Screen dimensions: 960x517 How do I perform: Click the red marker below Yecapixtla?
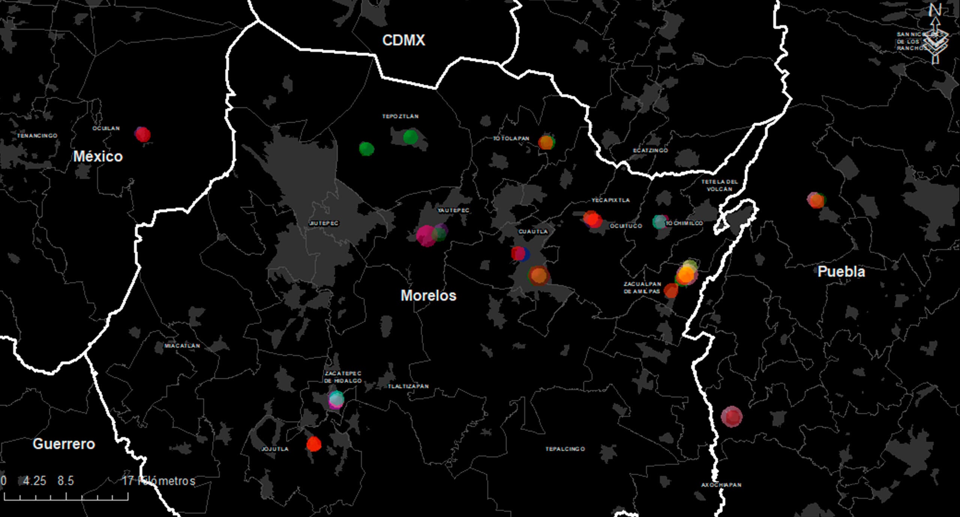point(593,220)
